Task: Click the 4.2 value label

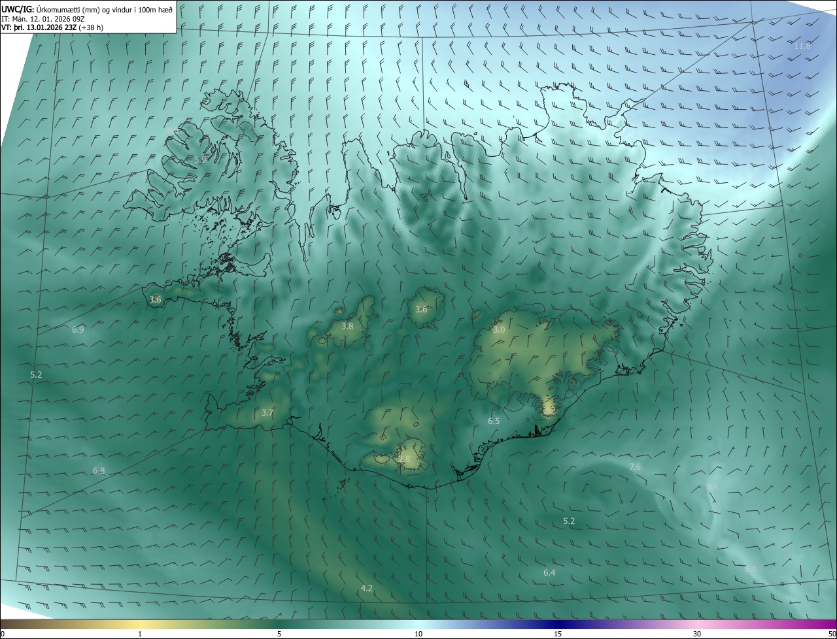Action: pyautogui.click(x=367, y=589)
